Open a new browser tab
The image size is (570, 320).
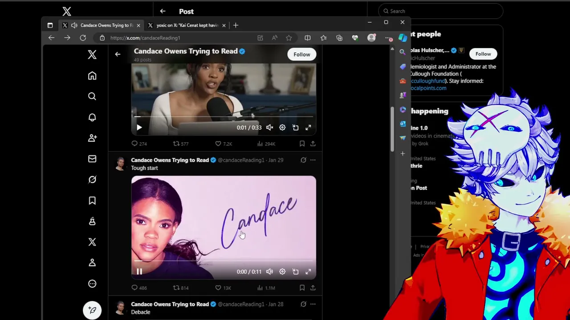(236, 25)
